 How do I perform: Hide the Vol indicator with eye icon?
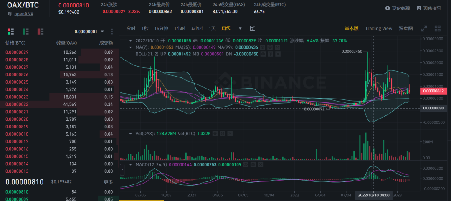point(215,134)
